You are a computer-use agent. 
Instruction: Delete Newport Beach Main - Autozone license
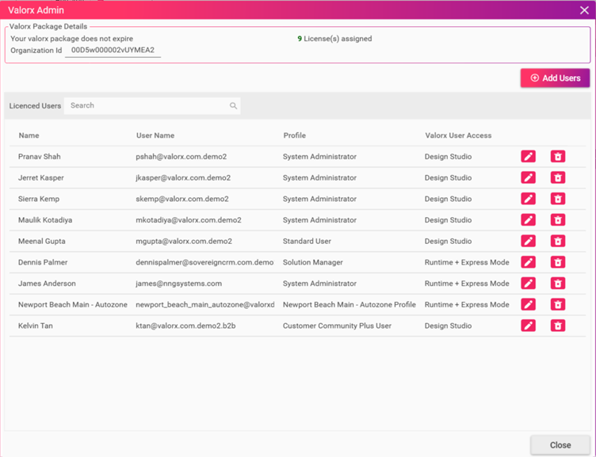558,304
